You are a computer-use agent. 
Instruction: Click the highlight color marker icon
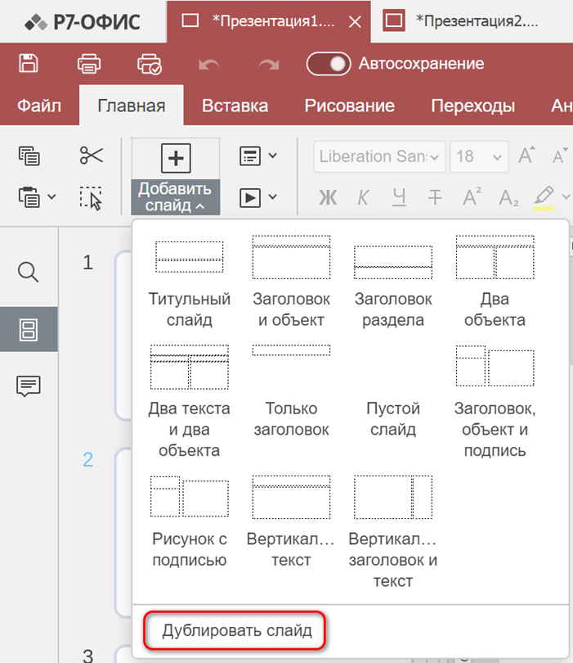544,197
